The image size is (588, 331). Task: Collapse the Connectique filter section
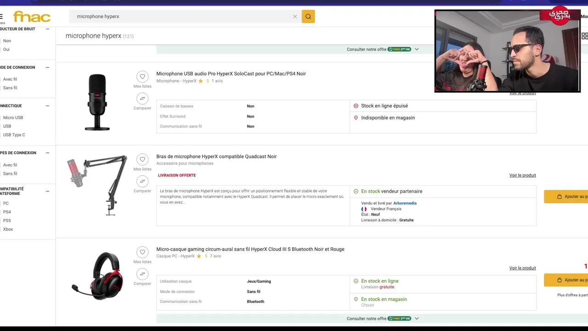47,106
